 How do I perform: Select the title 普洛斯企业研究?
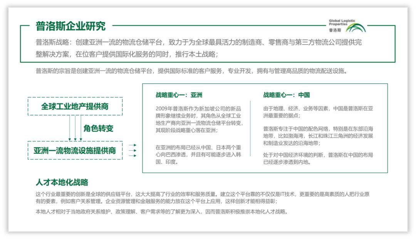pos(70,26)
